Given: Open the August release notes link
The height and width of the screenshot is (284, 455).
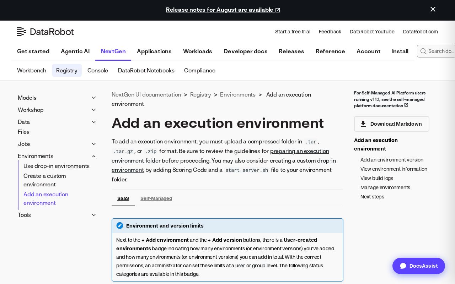Looking at the screenshot, I should point(223,10).
